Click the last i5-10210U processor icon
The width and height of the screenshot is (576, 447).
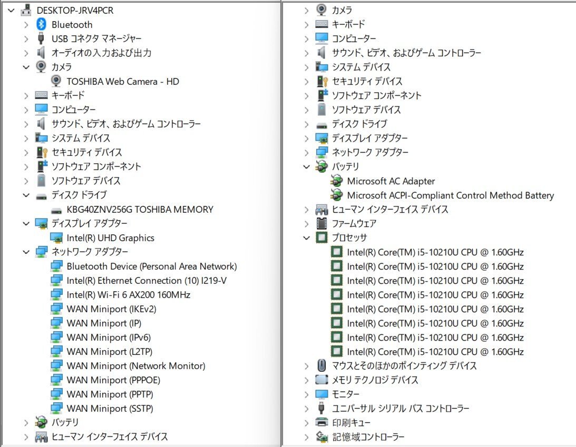337,352
